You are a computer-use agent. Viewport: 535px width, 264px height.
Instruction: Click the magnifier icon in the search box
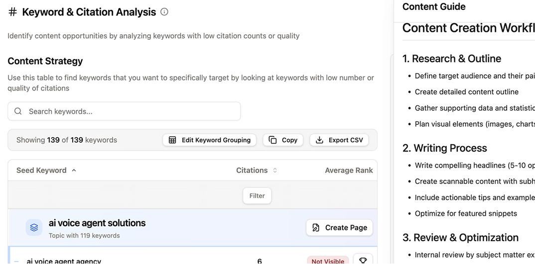[x=18, y=111]
